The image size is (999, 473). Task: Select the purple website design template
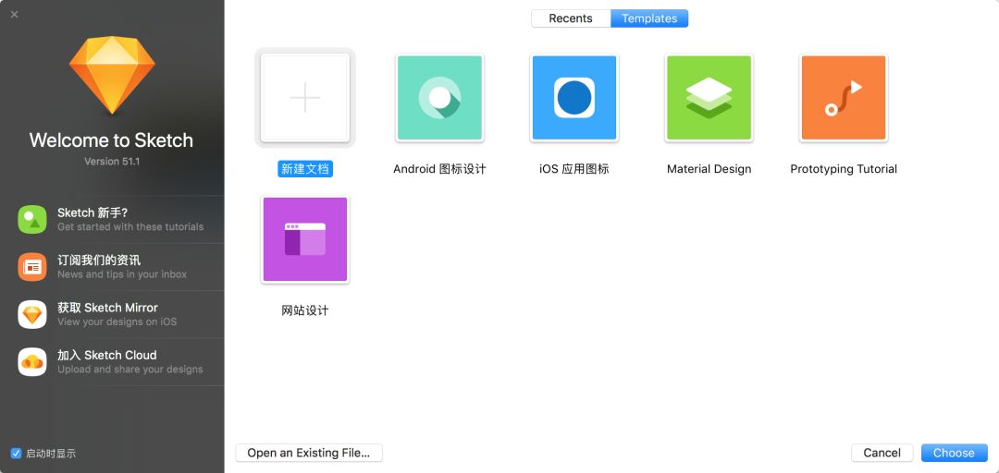pos(305,239)
